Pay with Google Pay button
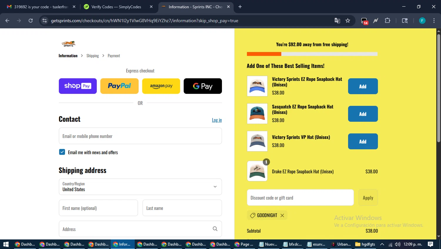The image size is (441, 249). coord(203,86)
